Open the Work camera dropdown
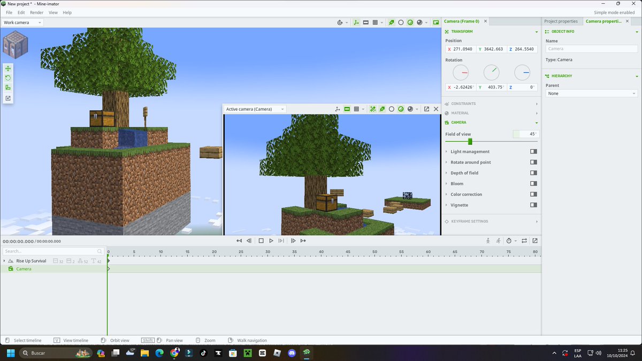Image resolution: width=642 pixels, height=361 pixels. pos(21,22)
